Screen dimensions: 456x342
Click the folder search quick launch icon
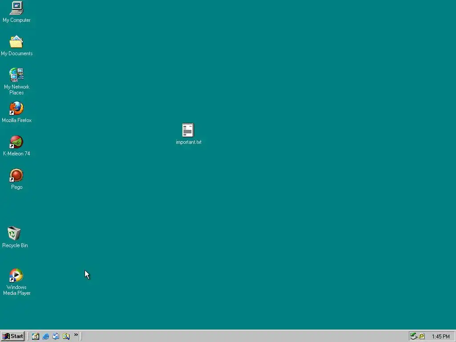tap(66, 336)
